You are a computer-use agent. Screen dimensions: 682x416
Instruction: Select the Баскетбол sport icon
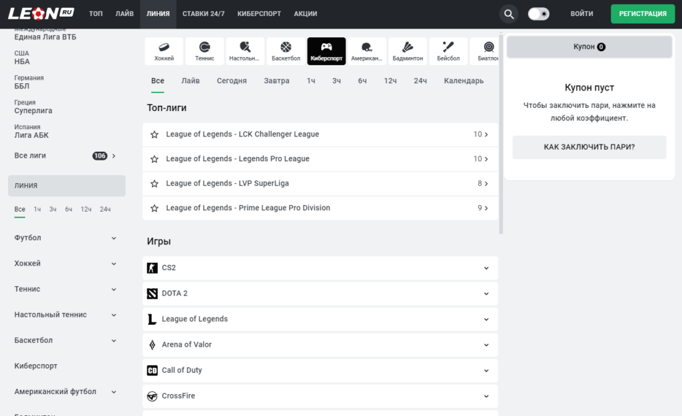pos(286,51)
